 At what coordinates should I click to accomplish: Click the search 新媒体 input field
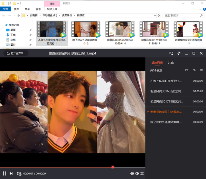(x=181, y=16)
